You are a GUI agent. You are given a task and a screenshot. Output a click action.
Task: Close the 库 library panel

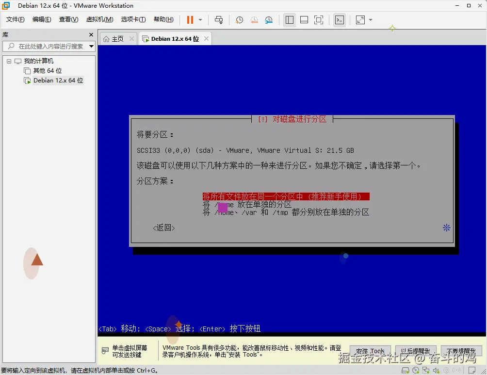pyautogui.click(x=91, y=34)
